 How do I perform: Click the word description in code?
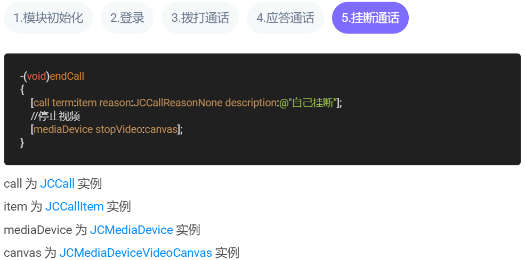click(x=251, y=103)
